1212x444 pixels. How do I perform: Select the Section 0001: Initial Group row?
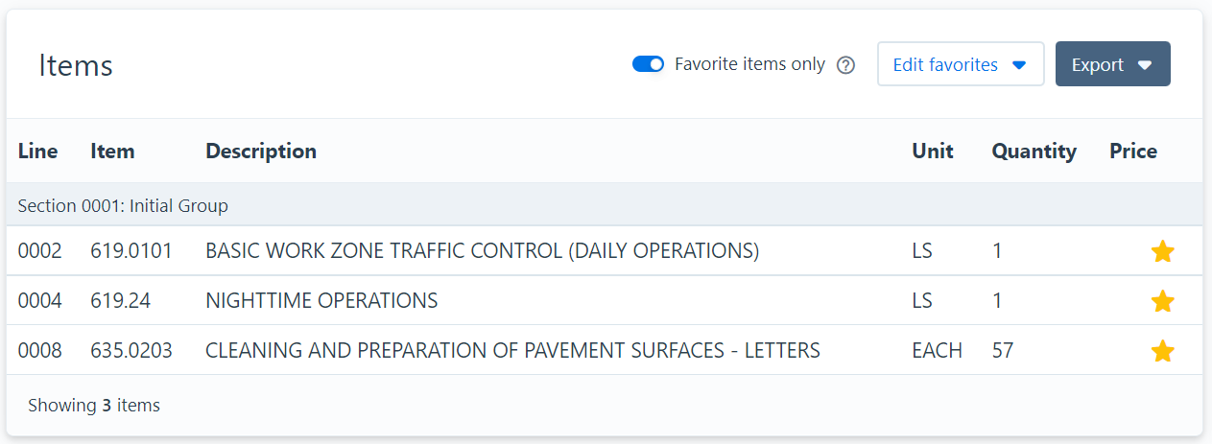point(123,205)
